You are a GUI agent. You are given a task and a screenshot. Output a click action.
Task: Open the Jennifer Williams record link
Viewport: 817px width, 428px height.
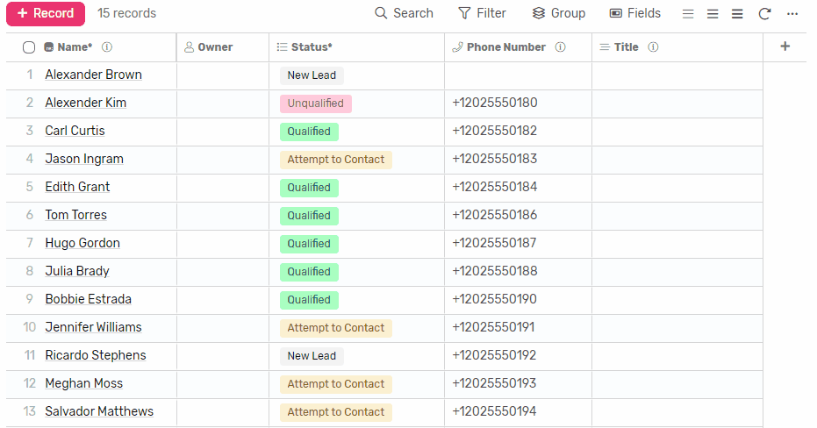click(x=93, y=327)
